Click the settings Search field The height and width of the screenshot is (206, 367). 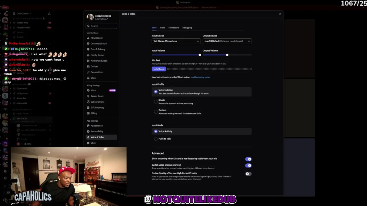(x=101, y=26)
